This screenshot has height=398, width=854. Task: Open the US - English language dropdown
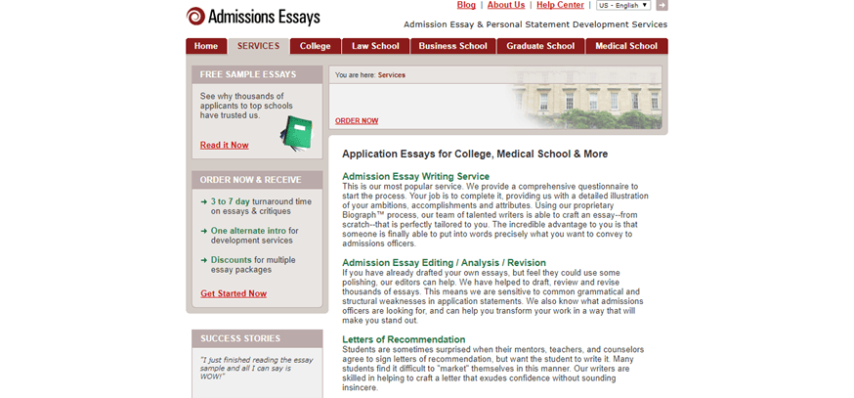(x=623, y=6)
